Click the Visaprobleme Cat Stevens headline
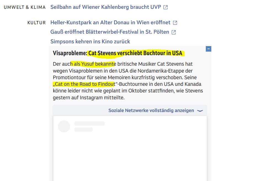This screenshot has height=181, width=256. coord(118,53)
